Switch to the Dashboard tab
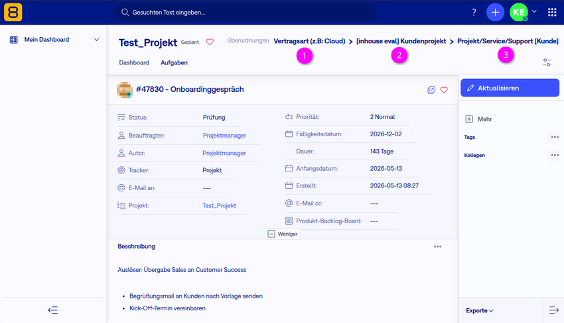 tap(134, 62)
